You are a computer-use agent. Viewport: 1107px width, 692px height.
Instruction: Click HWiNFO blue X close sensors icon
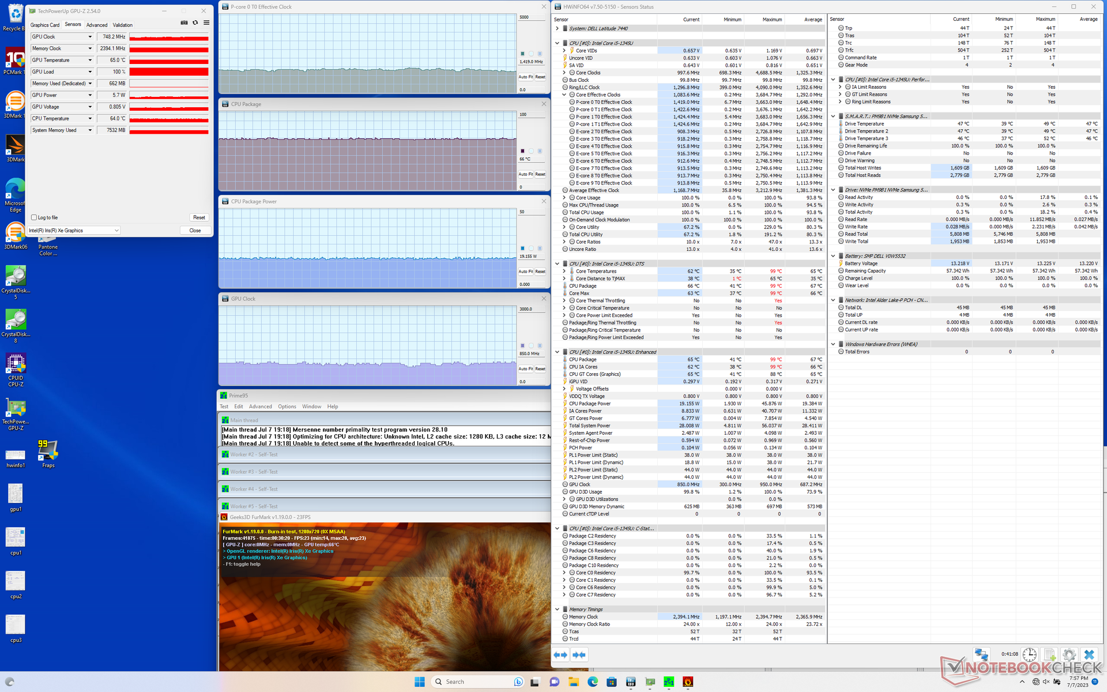tap(1089, 655)
